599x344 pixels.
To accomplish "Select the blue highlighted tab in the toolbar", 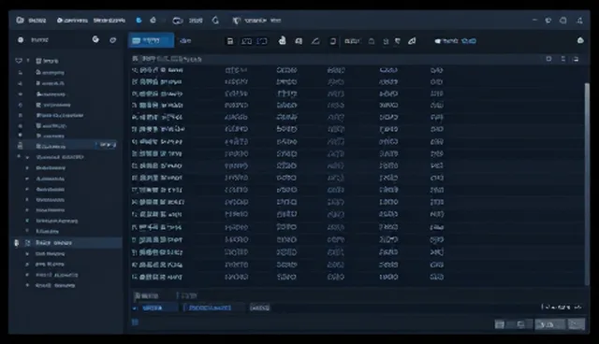I will tap(151, 40).
